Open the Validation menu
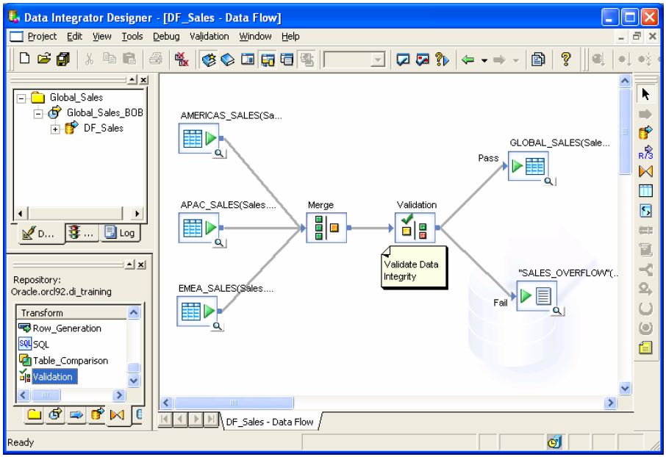The height and width of the screenshot is (457, 666). tap(209, 37)
